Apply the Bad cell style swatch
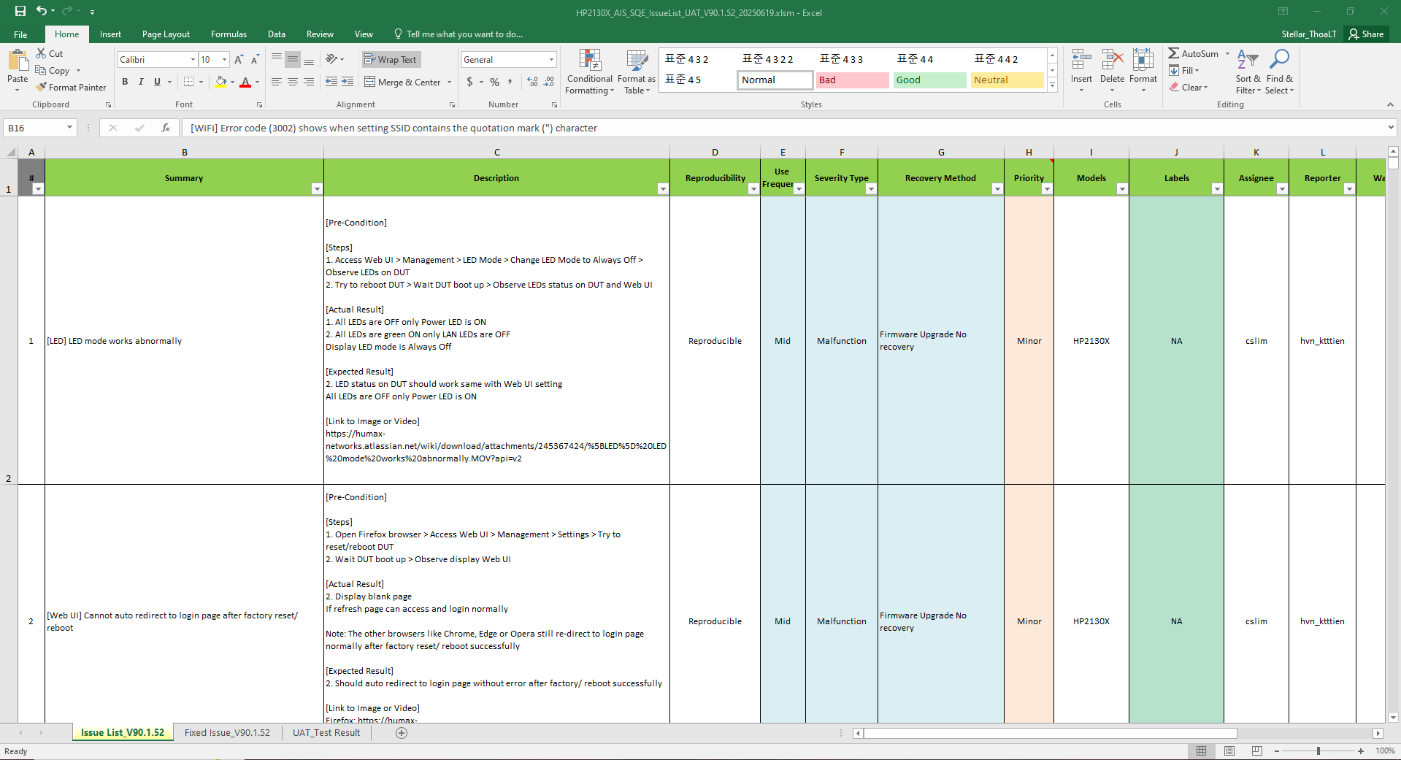This screenshot has width=1401, height=760. tap(852, 80)
